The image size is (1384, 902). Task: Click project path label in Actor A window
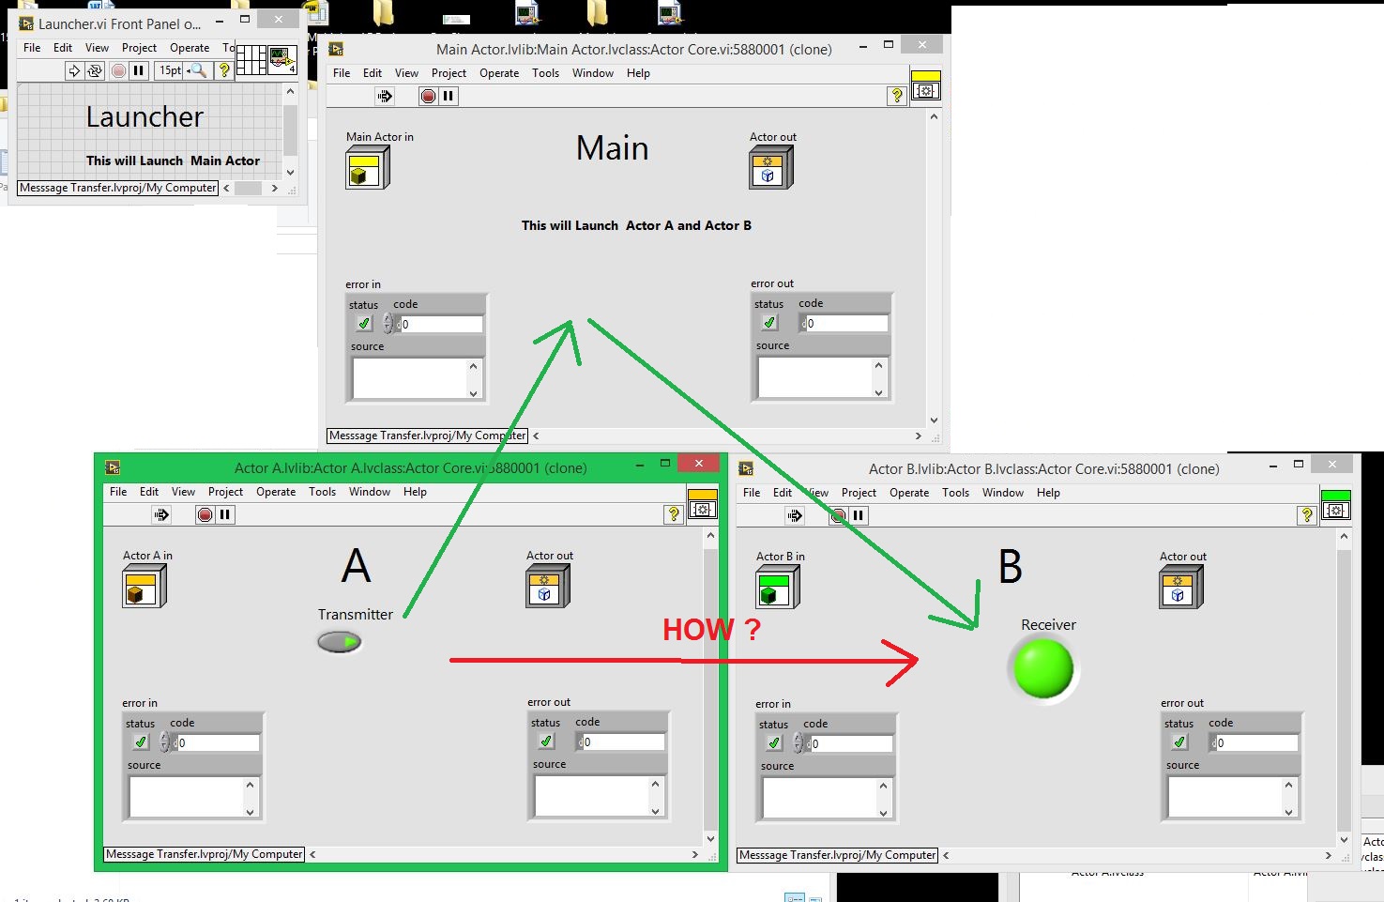click(x=205, y=854)
